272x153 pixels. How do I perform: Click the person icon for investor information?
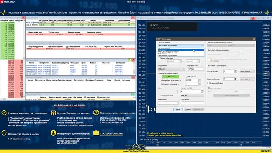coord(53,133)
